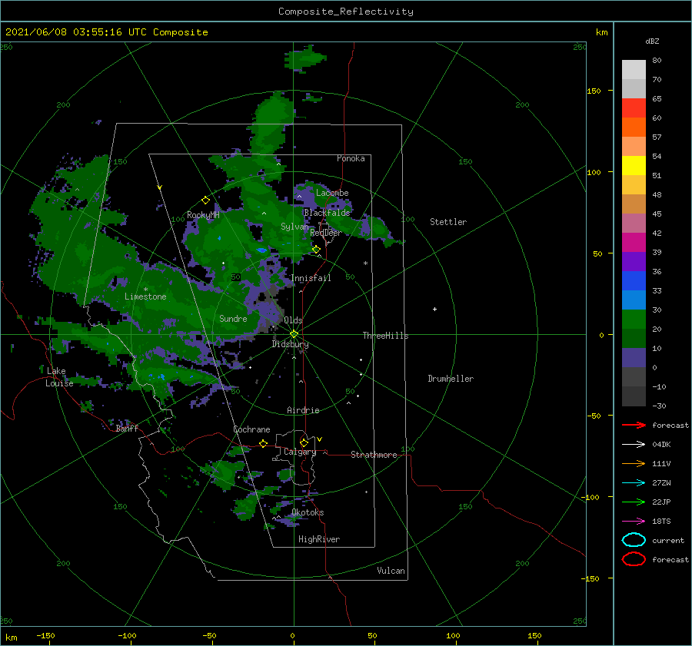Click the Cochrane label
Viewport: 692px width, 646px height.
(251, 429)
